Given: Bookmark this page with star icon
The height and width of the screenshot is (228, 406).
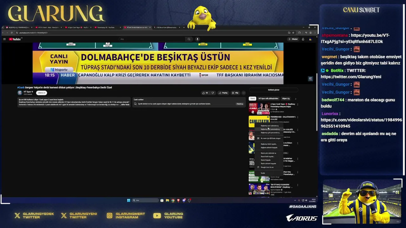Looking at the screenshot, I should click(x=293, y=33).
